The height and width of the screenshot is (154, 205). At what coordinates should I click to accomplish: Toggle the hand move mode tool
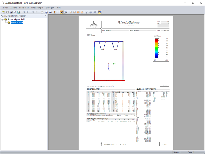pos(61,12)
